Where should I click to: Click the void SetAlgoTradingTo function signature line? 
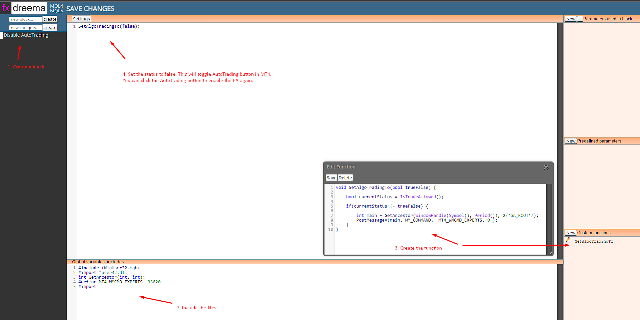[x=386, y=188]
